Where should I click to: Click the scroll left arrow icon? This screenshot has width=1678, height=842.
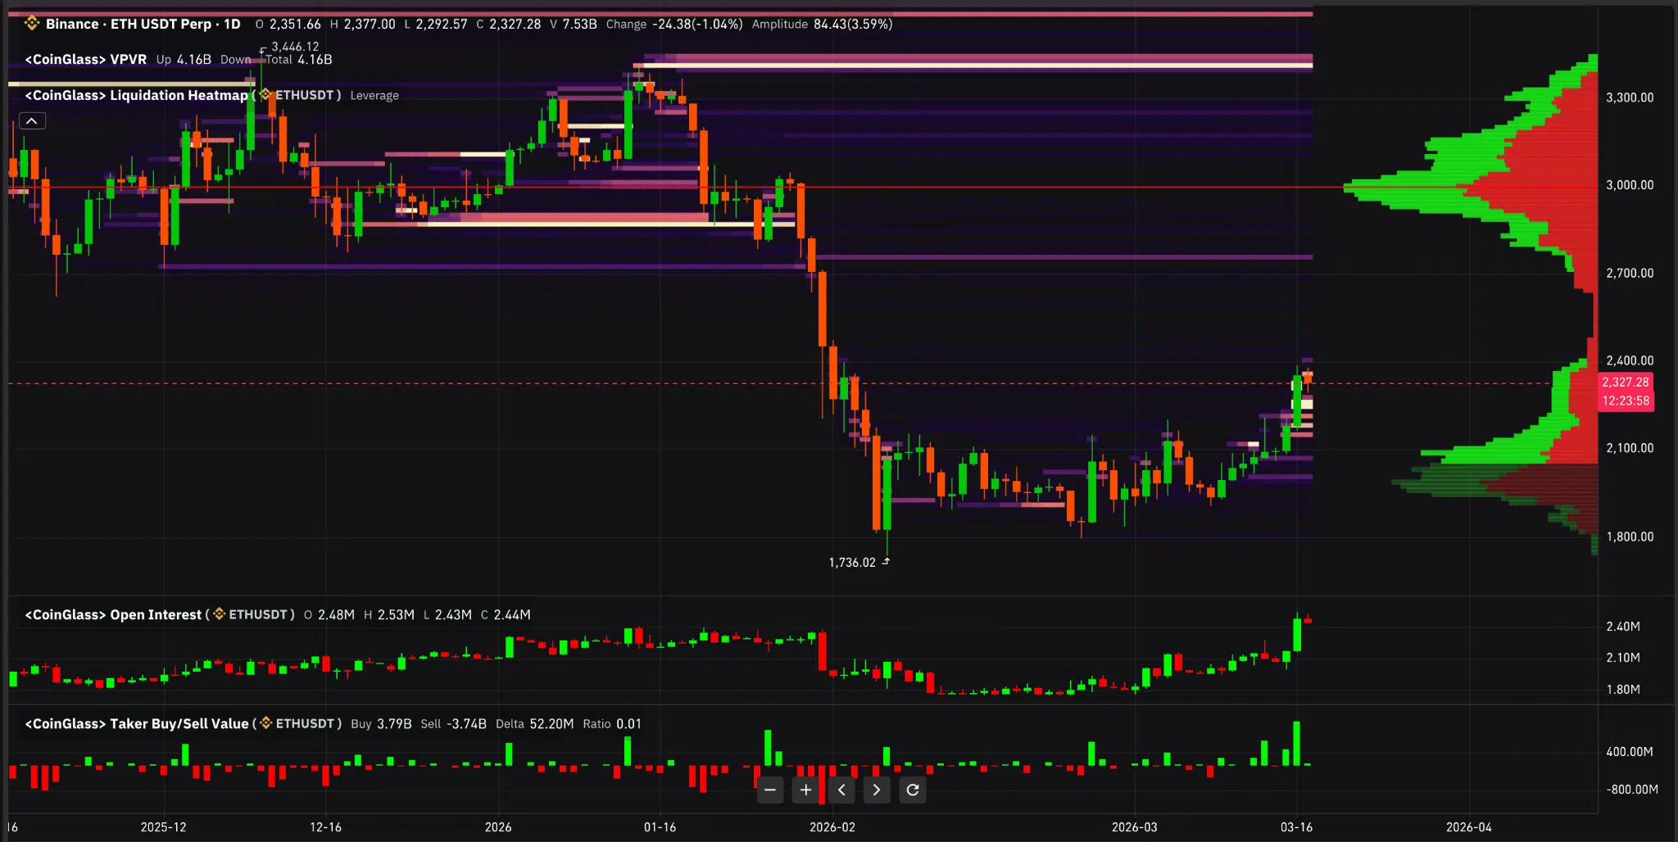click(841, 790)
